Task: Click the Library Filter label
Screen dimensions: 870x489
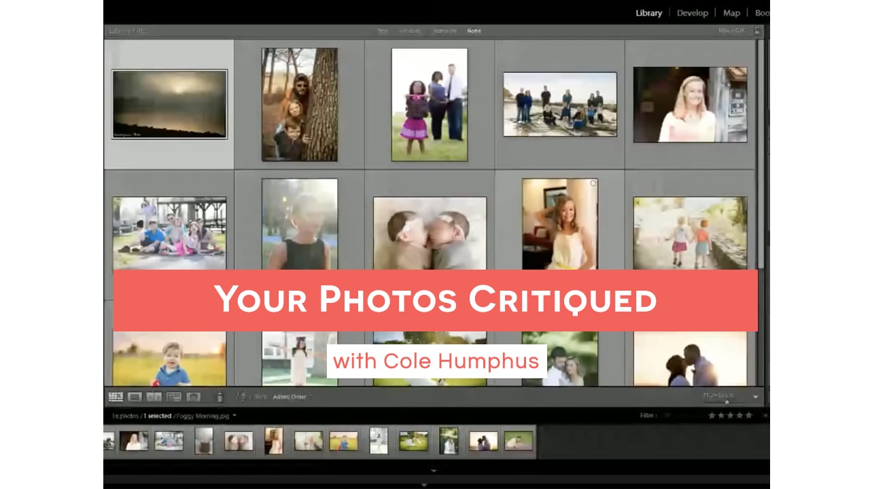Action: click(128, 31)
